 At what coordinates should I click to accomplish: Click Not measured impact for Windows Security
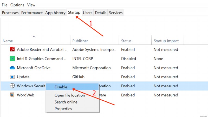pyautogui.click(x=166, y=86)
